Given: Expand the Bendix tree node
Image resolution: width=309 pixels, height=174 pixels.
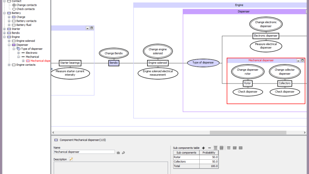Looking at the screenshot, I should (4, 33).
